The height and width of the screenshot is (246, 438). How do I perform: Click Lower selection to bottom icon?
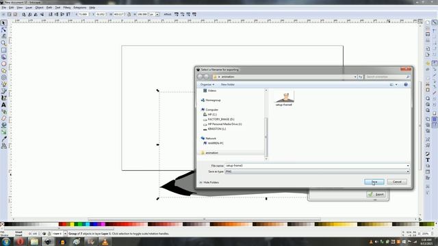[x=51, y=14]
